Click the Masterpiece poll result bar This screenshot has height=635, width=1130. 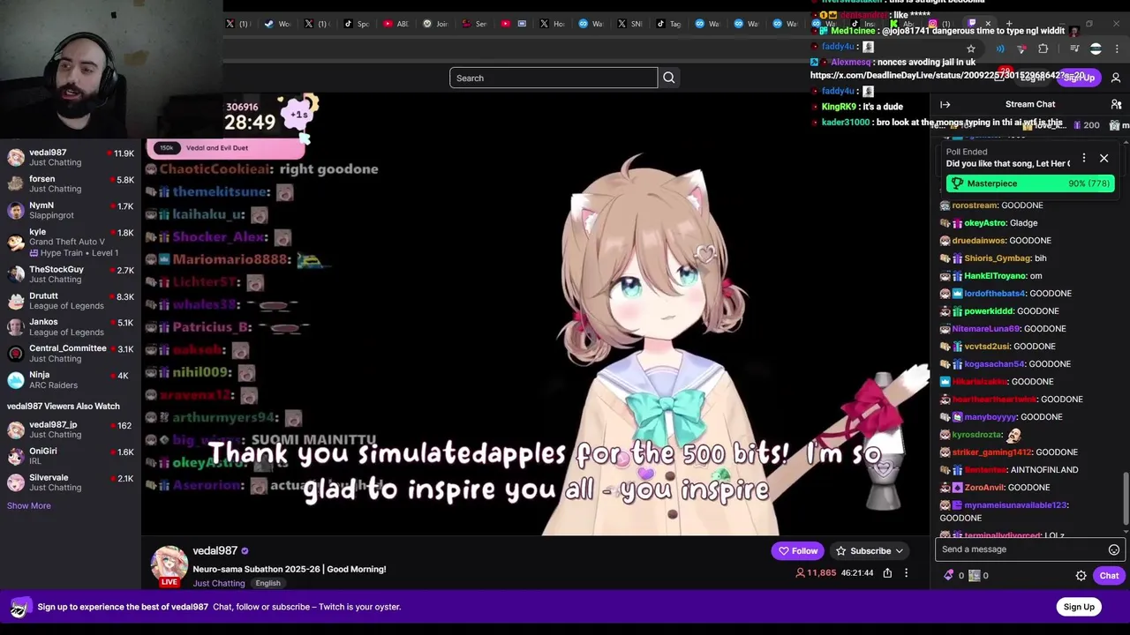(1030, 183)
